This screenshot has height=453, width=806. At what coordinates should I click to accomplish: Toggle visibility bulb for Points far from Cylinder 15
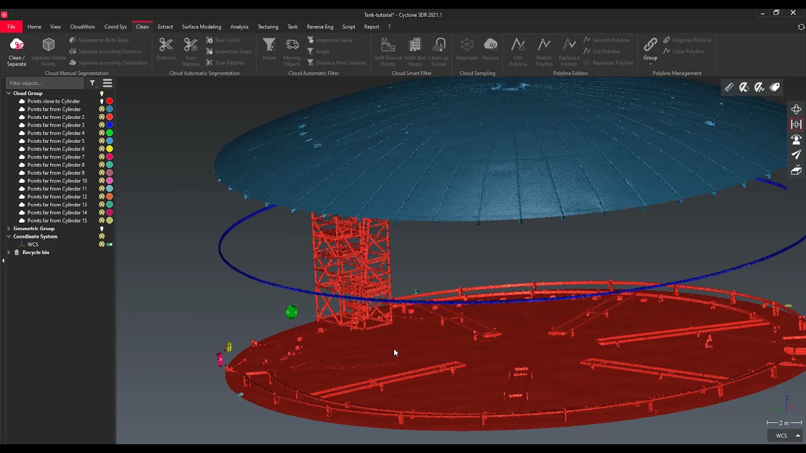101,221
